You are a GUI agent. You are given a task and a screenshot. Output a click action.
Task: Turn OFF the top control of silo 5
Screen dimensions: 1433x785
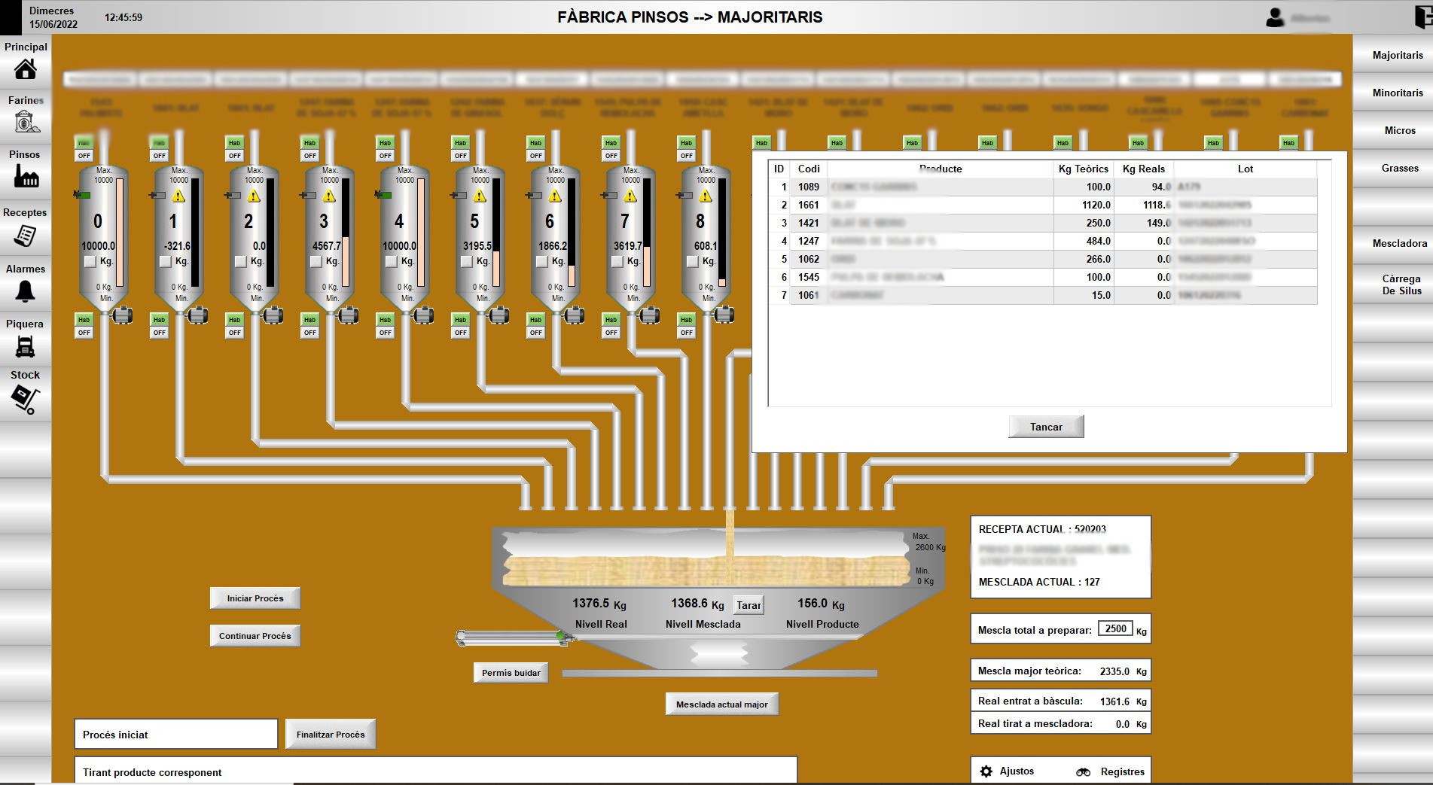459,154
